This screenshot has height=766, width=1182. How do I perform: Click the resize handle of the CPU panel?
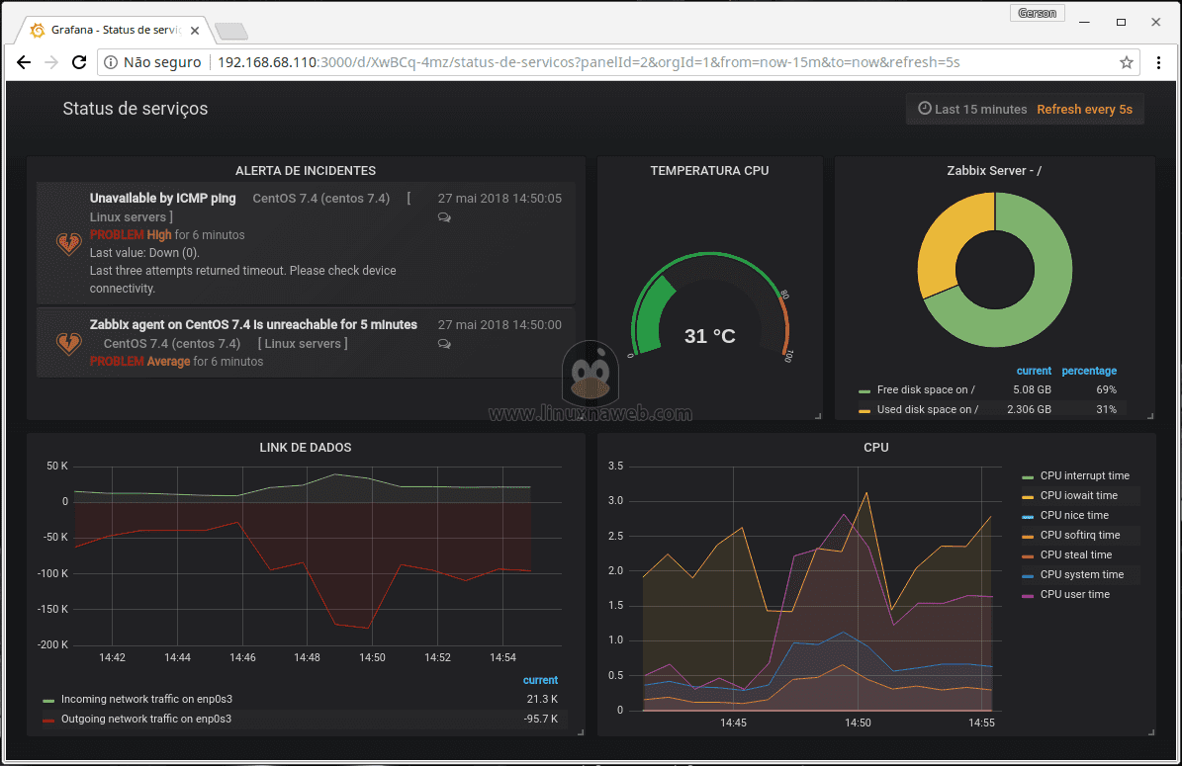[x=1149, y=731]
